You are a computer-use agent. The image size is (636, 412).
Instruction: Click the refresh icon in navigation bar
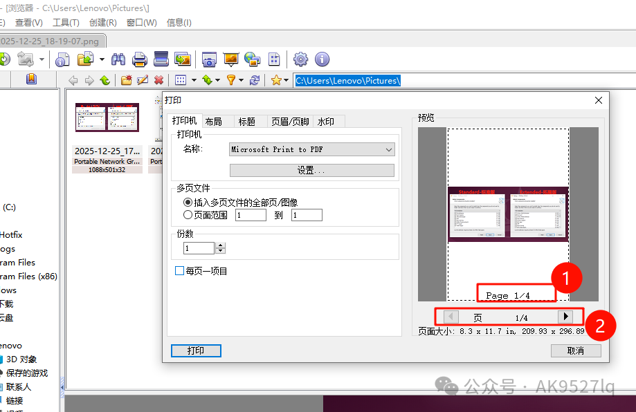pyautogui.click(x=255, y=80)
